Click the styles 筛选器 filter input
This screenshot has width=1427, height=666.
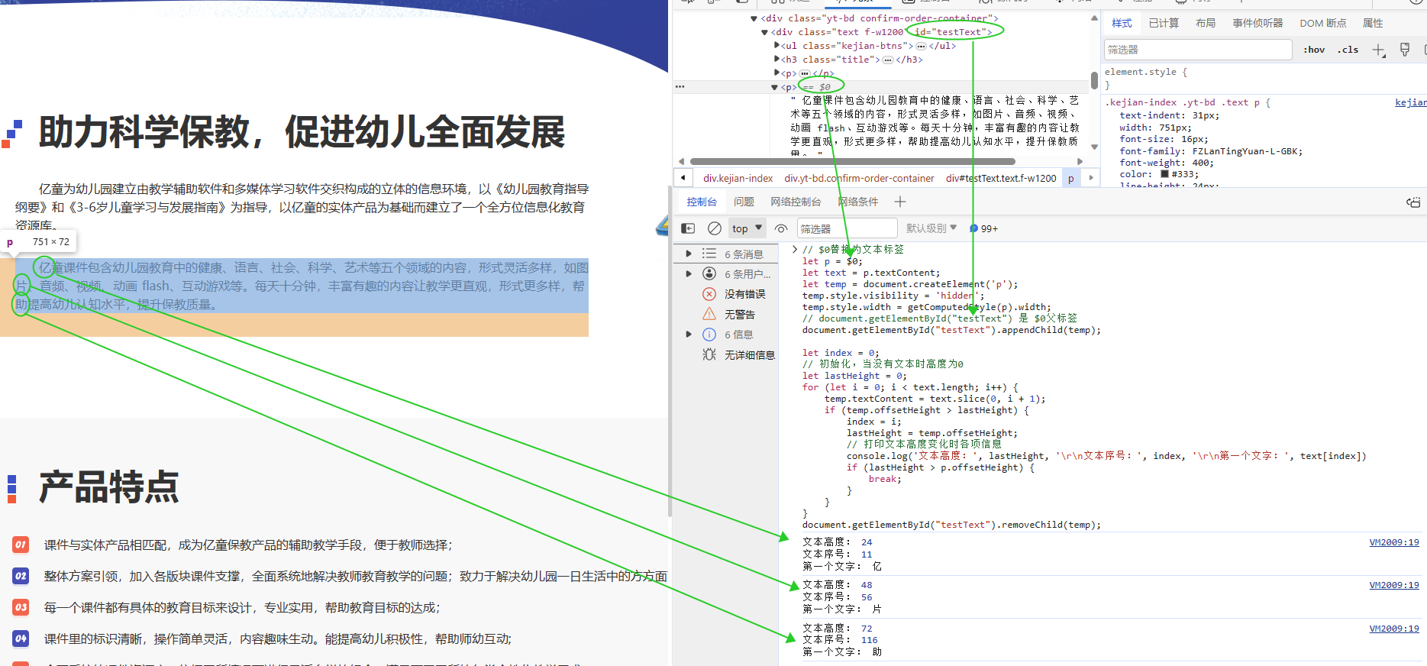pyautogui.click(x=1197, y=50)
